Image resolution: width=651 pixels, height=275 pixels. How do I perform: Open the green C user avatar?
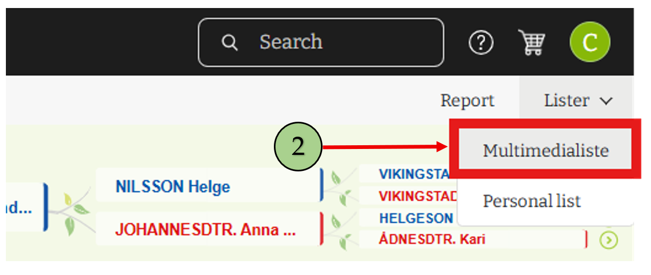pyautogui.click(x=589, y=42)
